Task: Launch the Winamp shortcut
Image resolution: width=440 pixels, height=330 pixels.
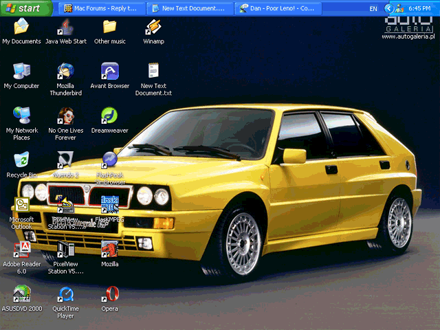Action: coord(153,27)
